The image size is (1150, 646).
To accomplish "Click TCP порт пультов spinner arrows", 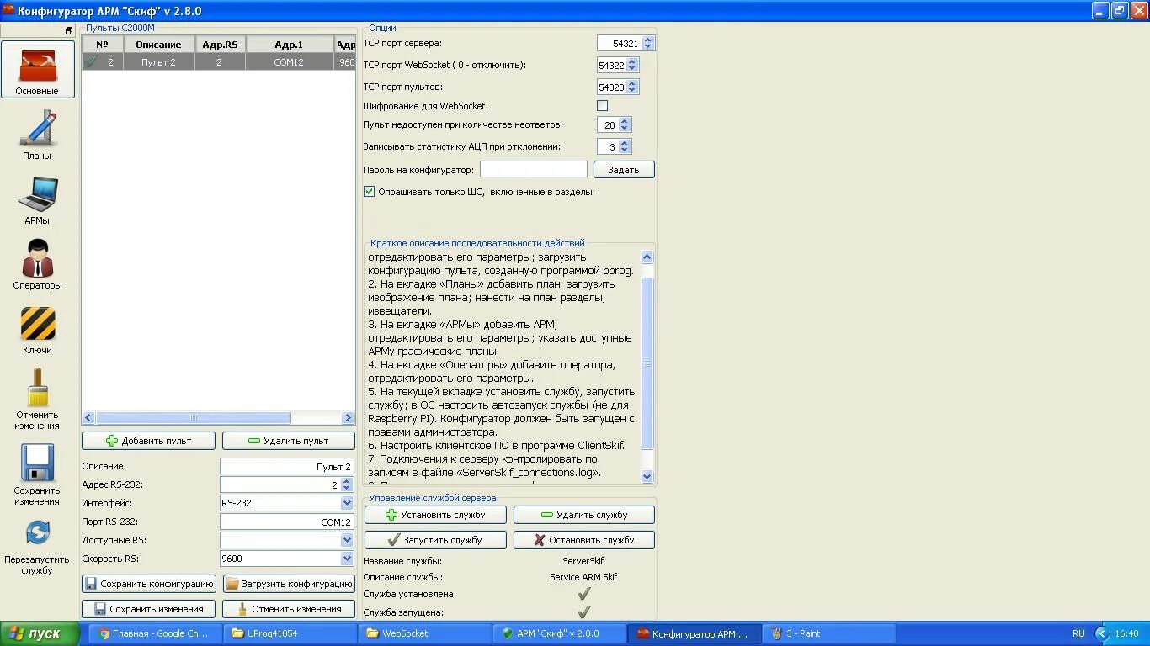I will point(633,87).
